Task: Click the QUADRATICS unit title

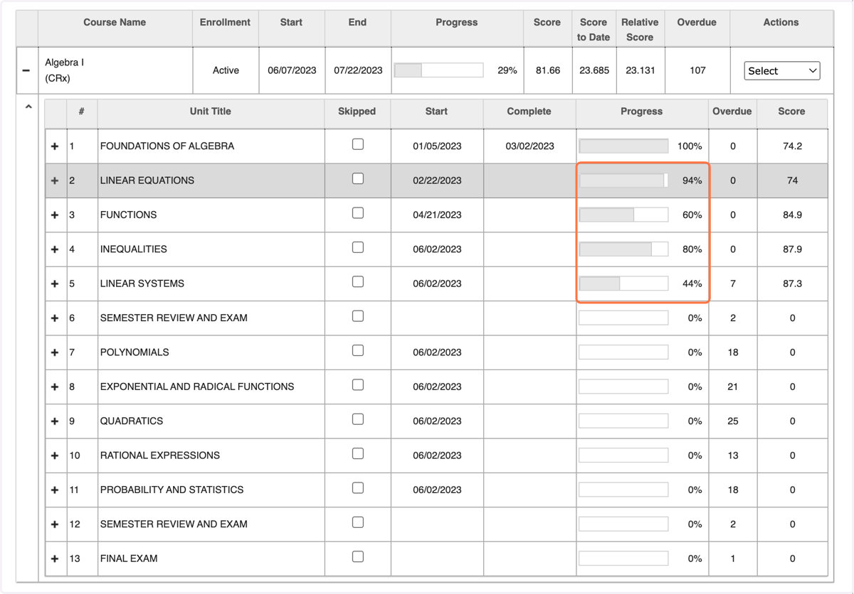Action: click(132, 421)
